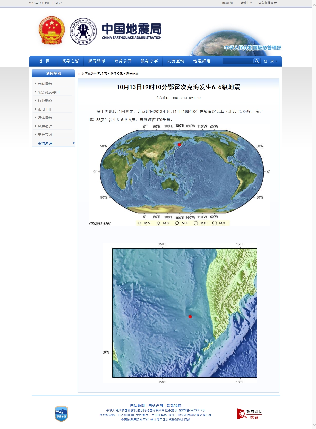Click the 搜索 button text
This screenshot has width=316, height=429.
pyautogui.click(x=269, y=61)
